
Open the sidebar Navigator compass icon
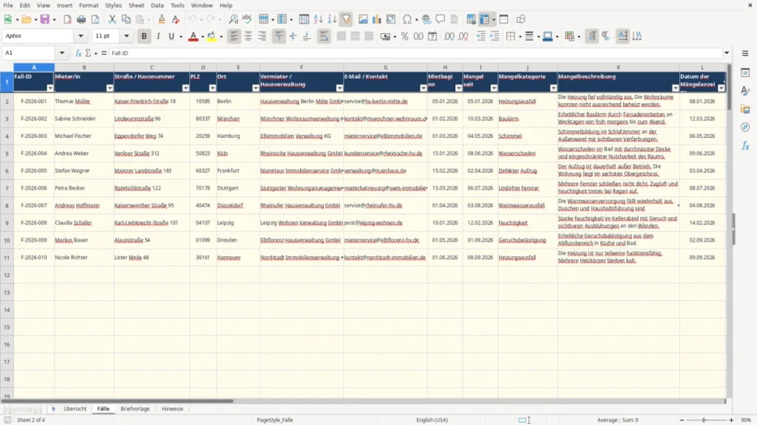click(x=745, y=127)
